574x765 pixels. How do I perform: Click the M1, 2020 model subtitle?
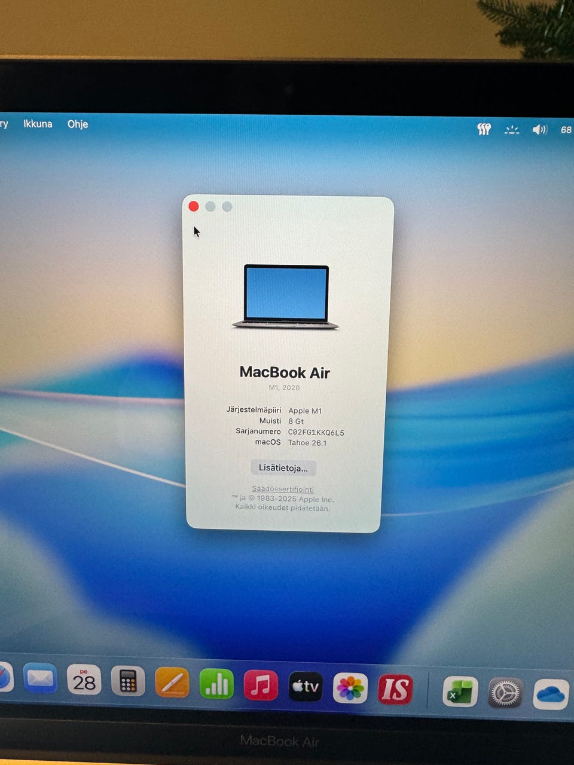click(x=284, y=388)
